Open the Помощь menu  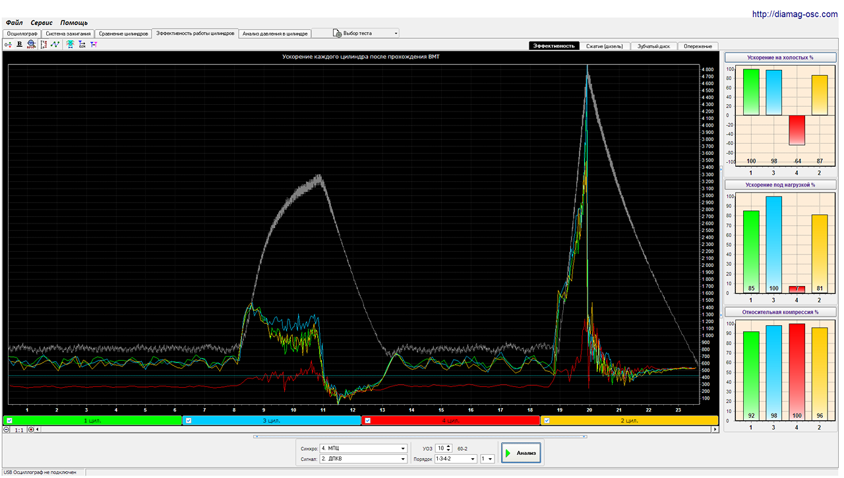coord(74,22)
